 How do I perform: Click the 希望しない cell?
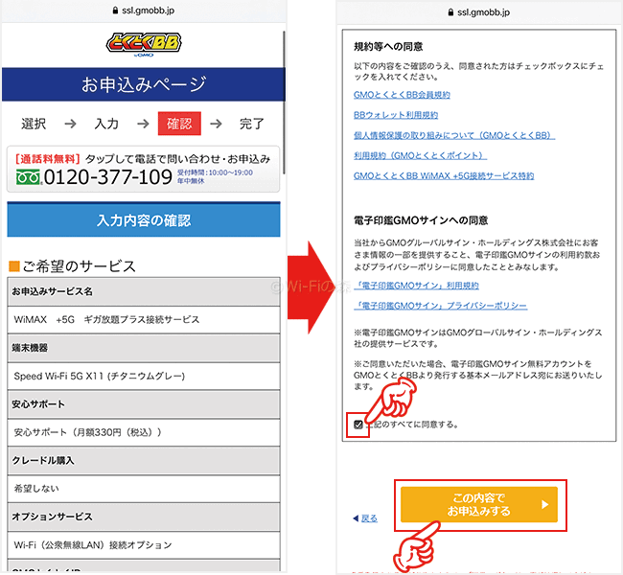144,489
